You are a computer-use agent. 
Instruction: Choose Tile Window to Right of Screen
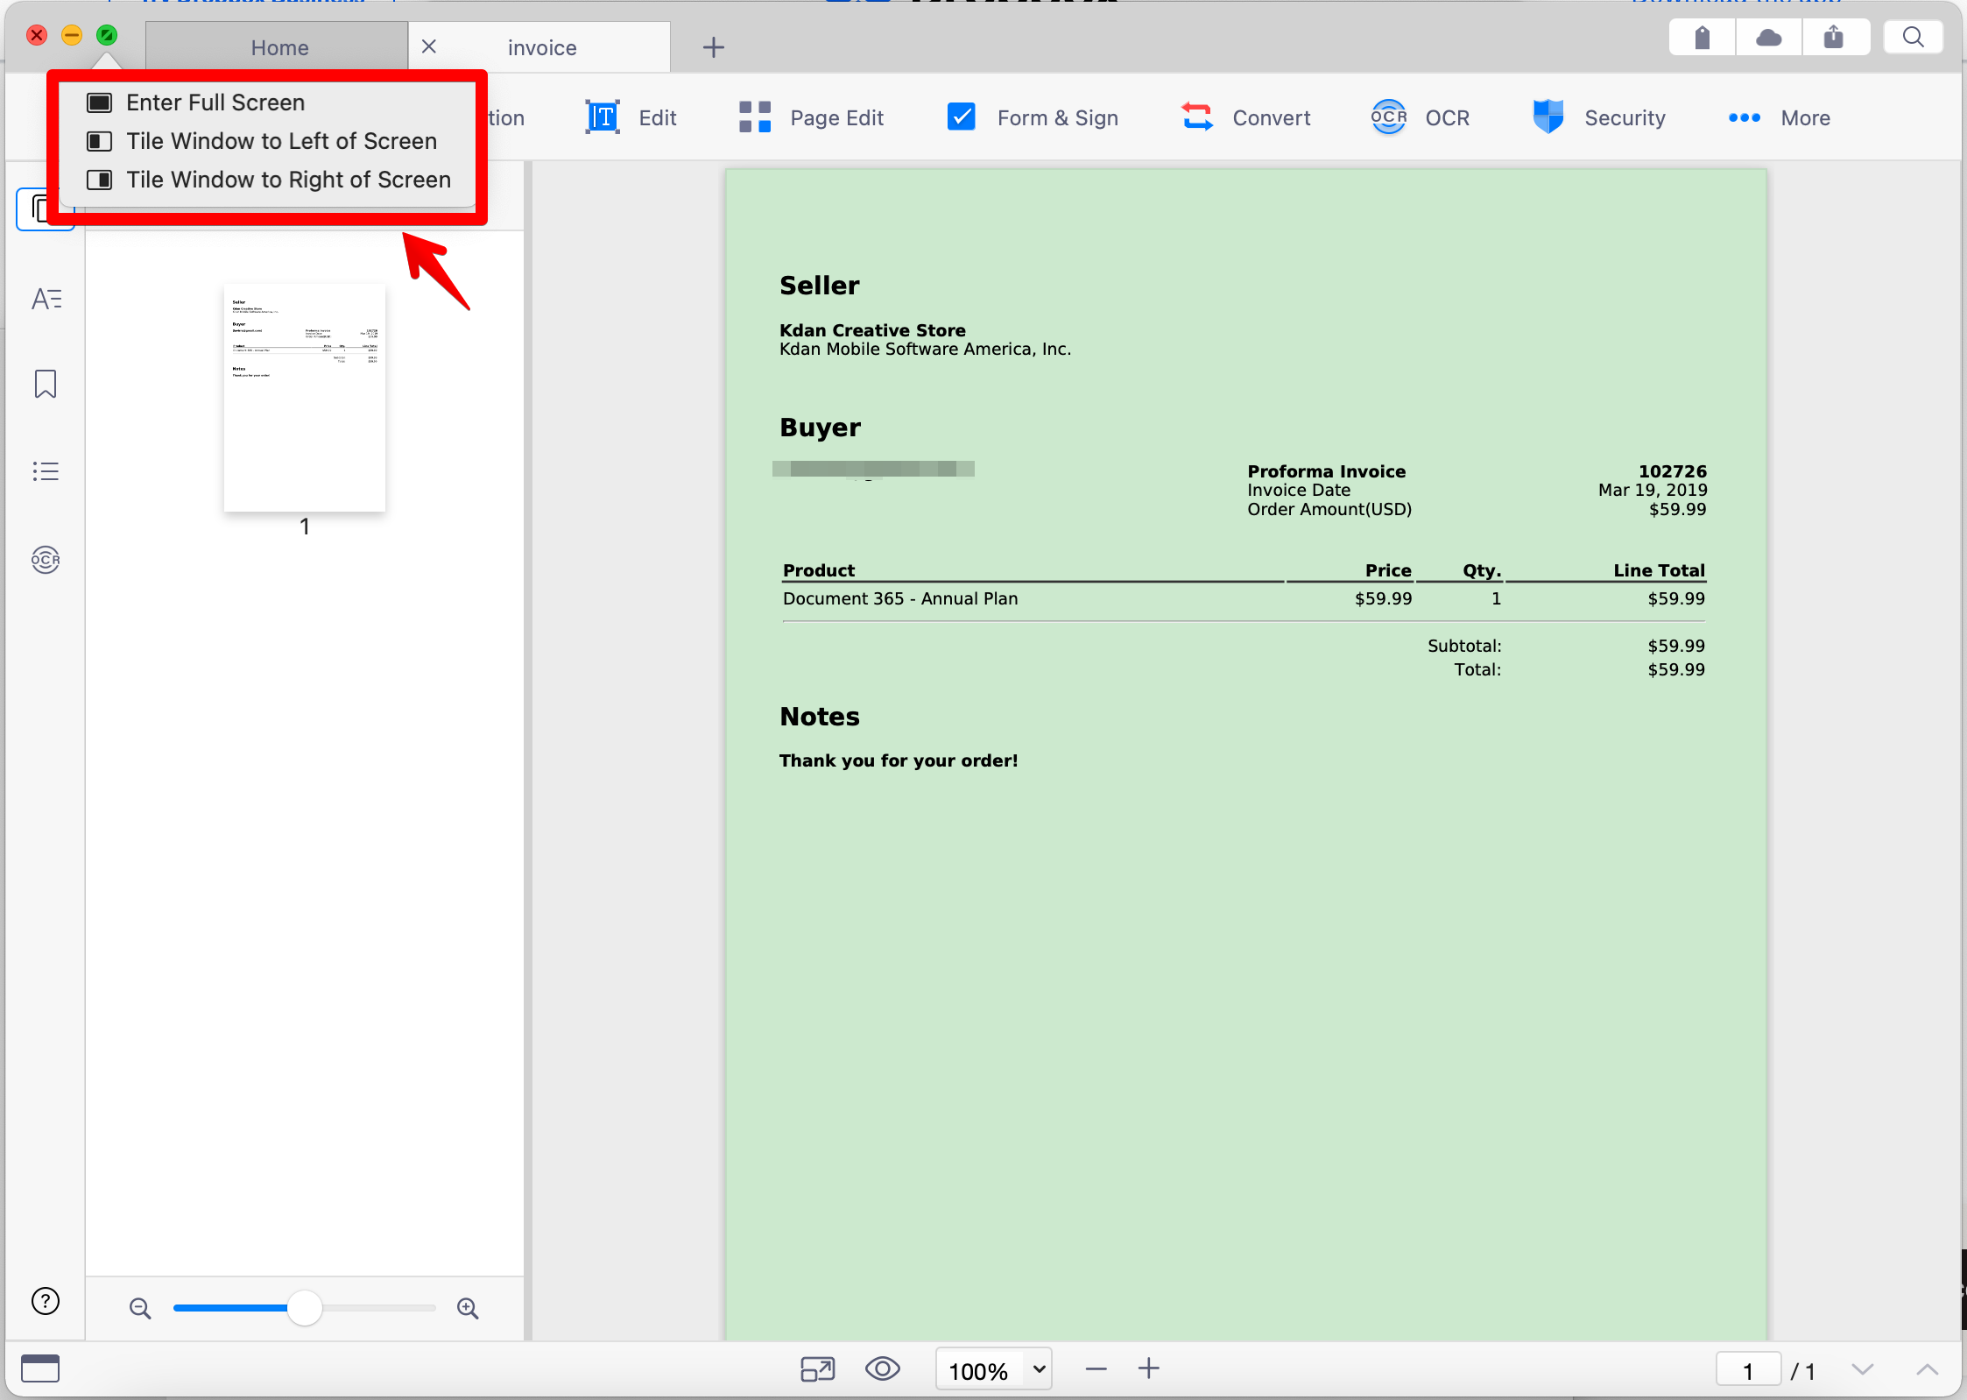tap(267, 180)
